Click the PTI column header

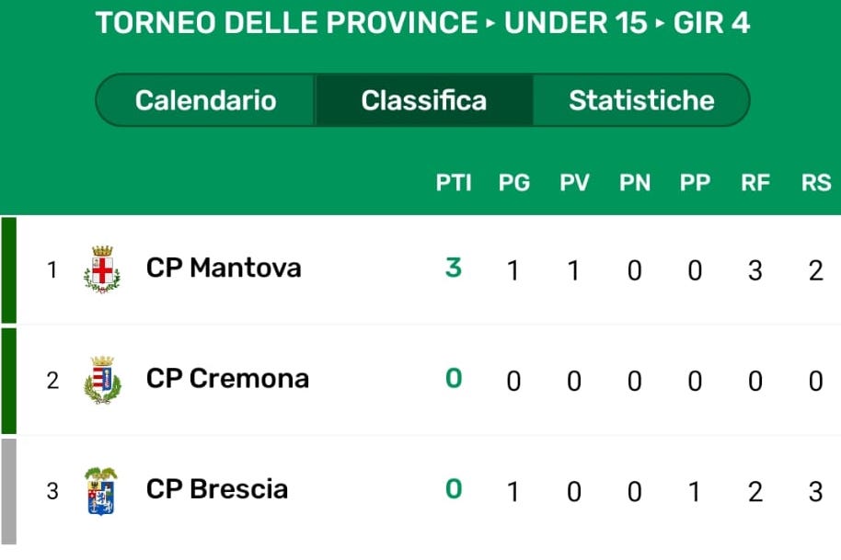point(454,183)
